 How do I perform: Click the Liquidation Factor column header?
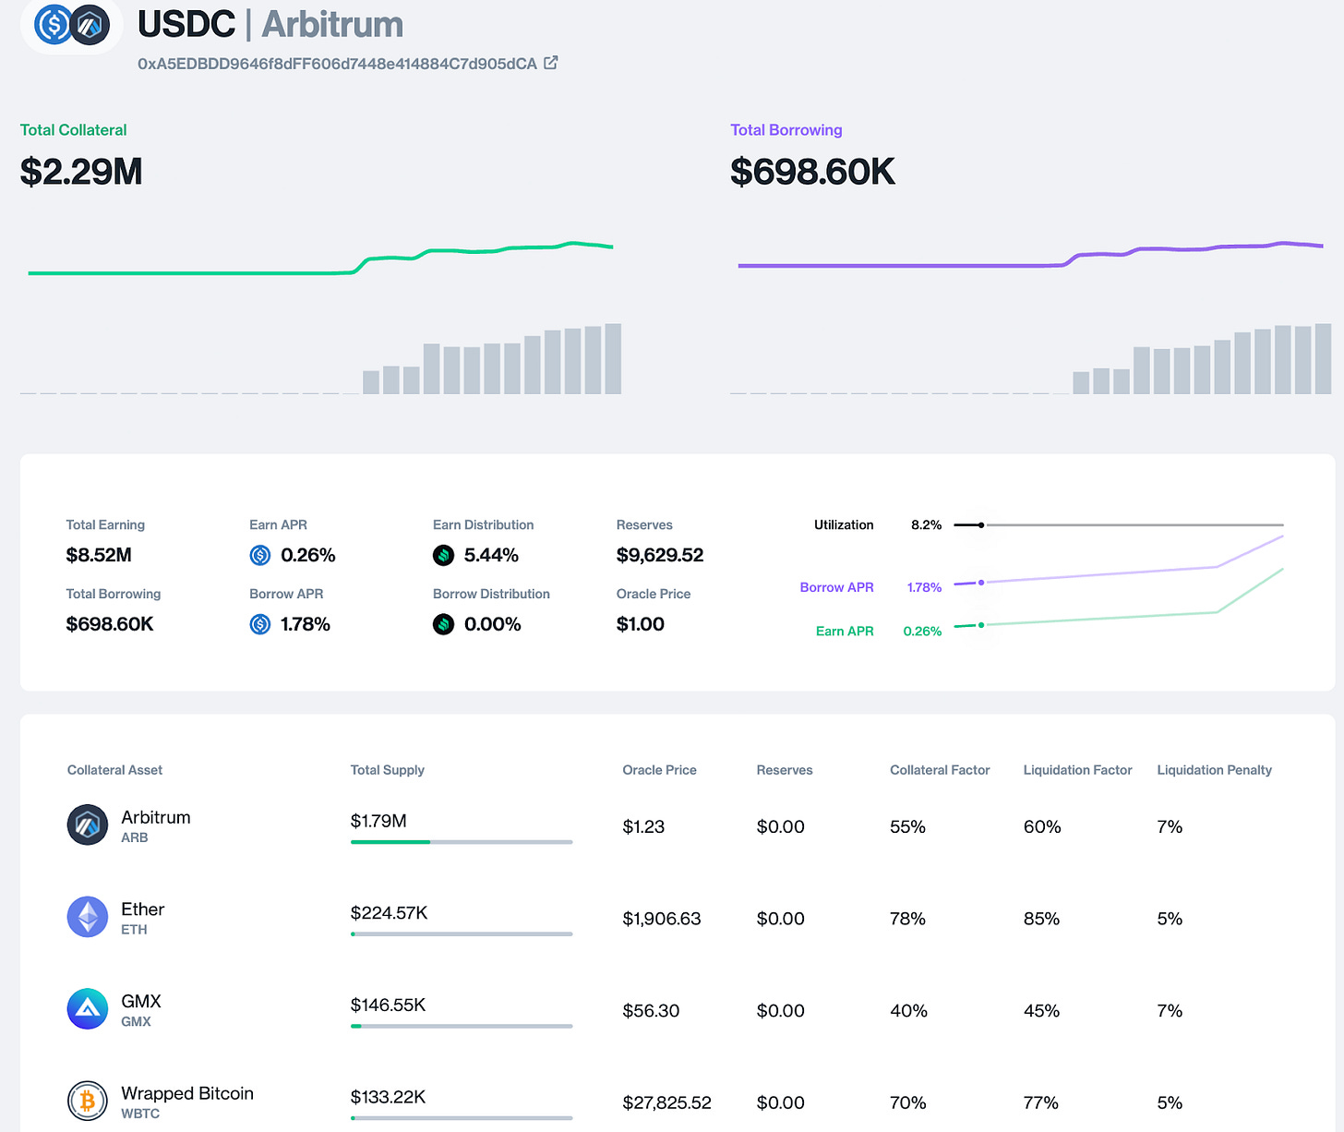coord(1077,770)
